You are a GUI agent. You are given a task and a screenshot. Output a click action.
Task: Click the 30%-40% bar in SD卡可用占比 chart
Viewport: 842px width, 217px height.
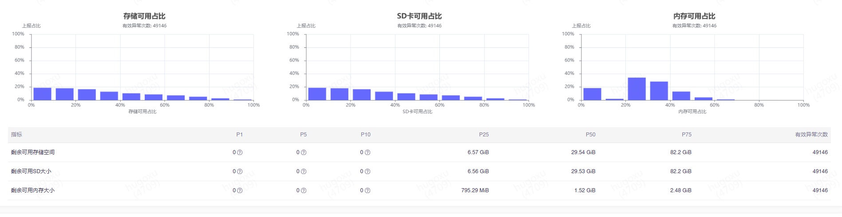pyautogui.click(x=384, y=96)
